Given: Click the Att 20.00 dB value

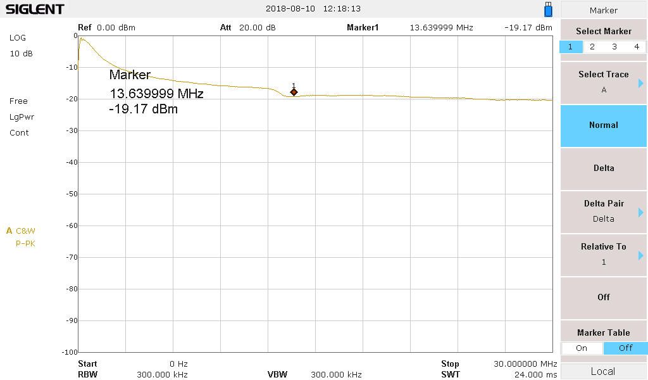Looking at the screenshot, I should point(258,28).
